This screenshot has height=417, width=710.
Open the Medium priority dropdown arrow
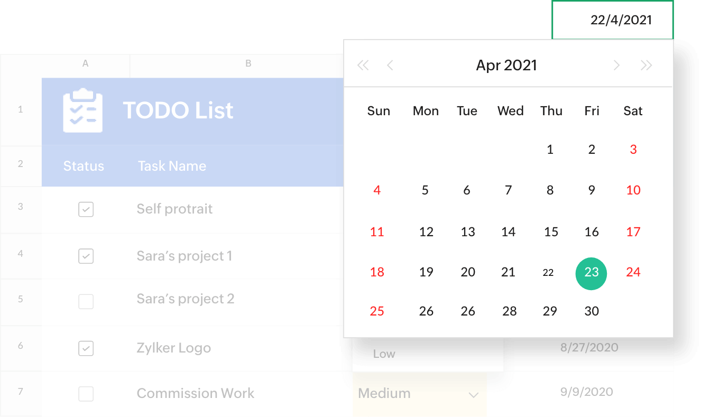(x=474, y=395)
